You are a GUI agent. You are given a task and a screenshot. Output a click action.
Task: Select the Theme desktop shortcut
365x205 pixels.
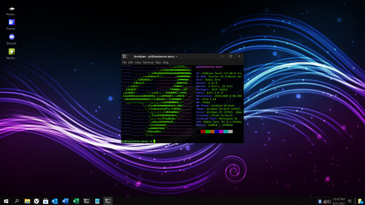point(12,25)
